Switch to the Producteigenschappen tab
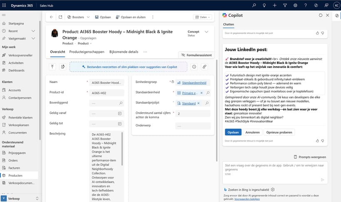 pyautogui.click(x=87, y=52)
